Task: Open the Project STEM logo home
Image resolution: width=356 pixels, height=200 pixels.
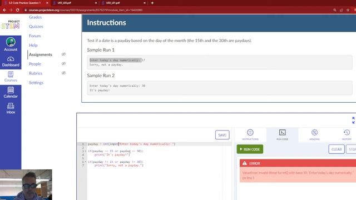Action: click(x=11, y=24)
